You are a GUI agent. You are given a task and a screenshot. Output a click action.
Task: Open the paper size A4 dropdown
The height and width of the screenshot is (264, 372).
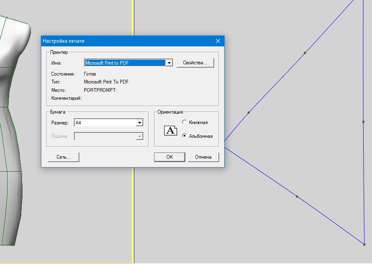click(x=139, y=123)
